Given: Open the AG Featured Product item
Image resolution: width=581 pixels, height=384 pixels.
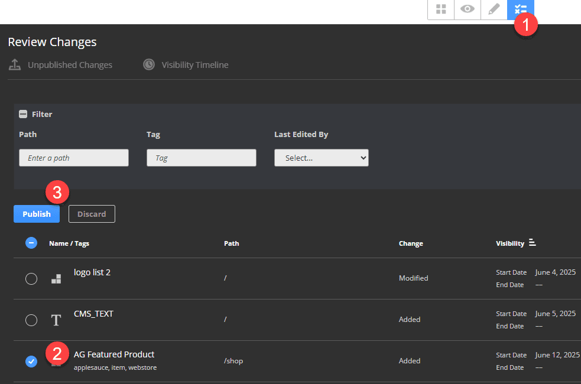Looking at the screenshot, I should click(x=114, y=354).
